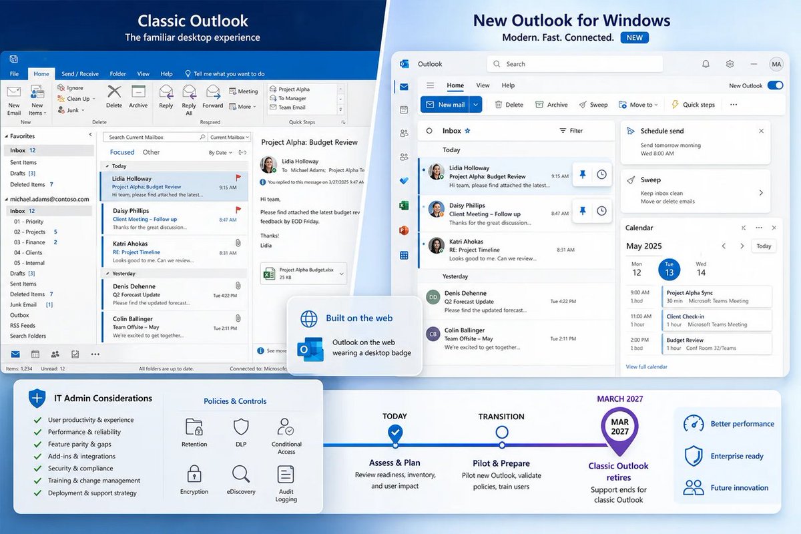Toggle the flag on Lidia Holloway's Classic message

click(238, 178)
